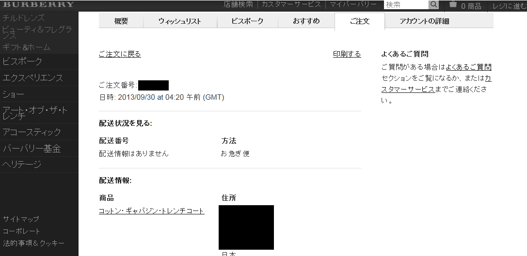This screenshot has width=527, height=256.
Task: Type in the 検索 search field
Action: pyautogui.click(x=406, y=5)
